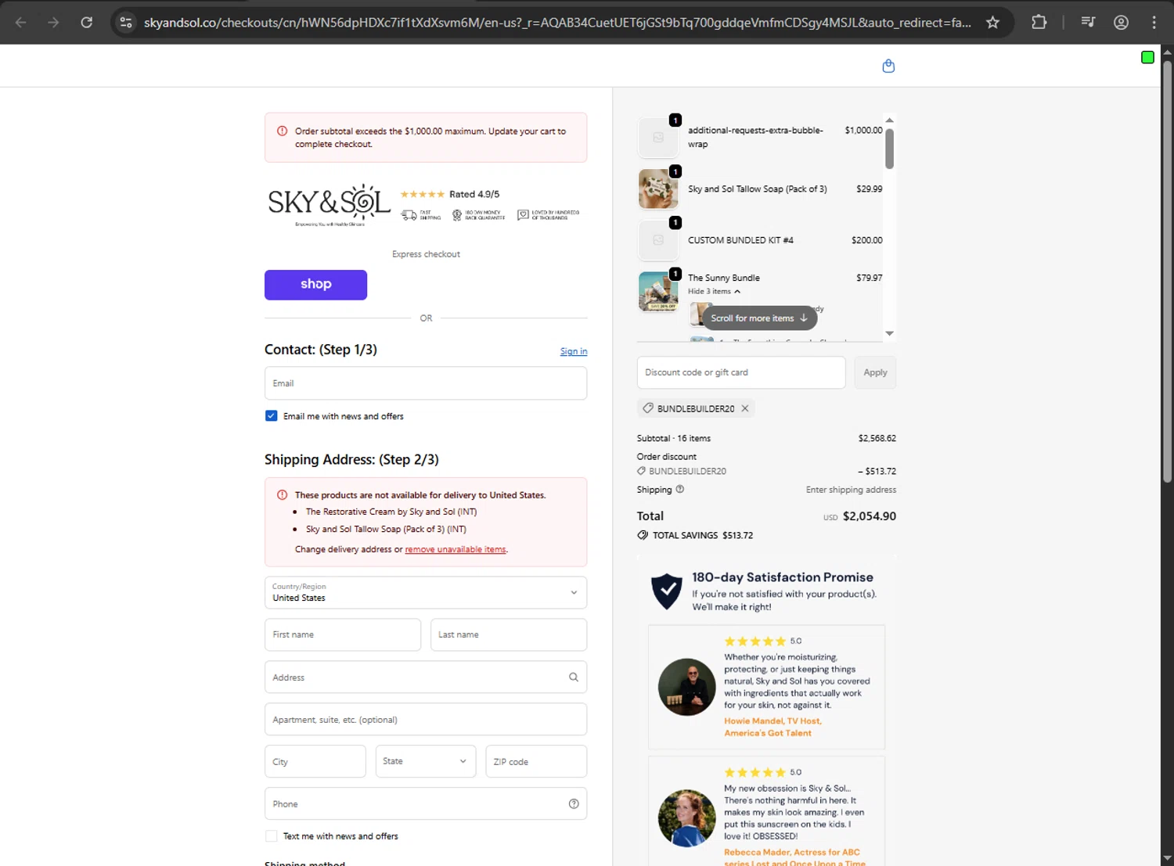Click the 'Rated 4.9/5' rating text
1174x866 pixels.
coord(474,194)
